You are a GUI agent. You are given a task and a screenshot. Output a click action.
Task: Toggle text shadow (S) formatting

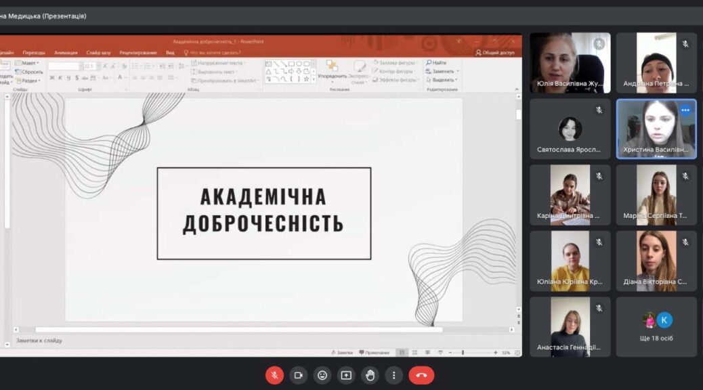[77, 78]
